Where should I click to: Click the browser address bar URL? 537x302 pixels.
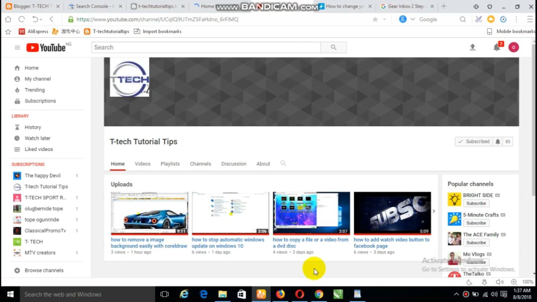tap(157, 19)
